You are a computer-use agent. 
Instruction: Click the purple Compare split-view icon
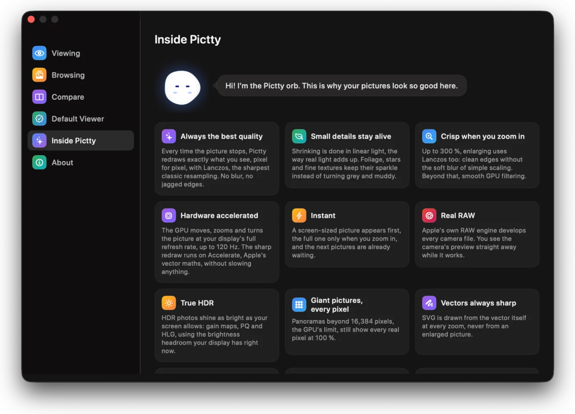tap(39, 97)
